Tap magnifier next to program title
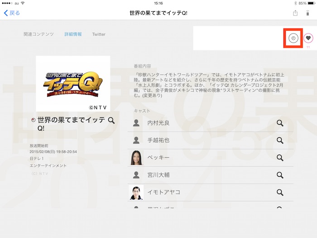The height and width of the screenshot is (238, 317). click(x=111, y=120)
